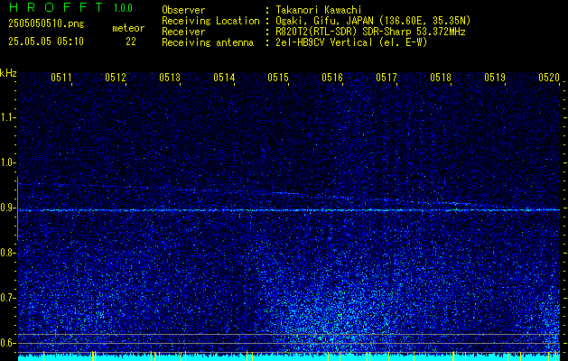Click the 0516 time marker
The height and width of the screenshot is (361, 568).
point(332,78)
